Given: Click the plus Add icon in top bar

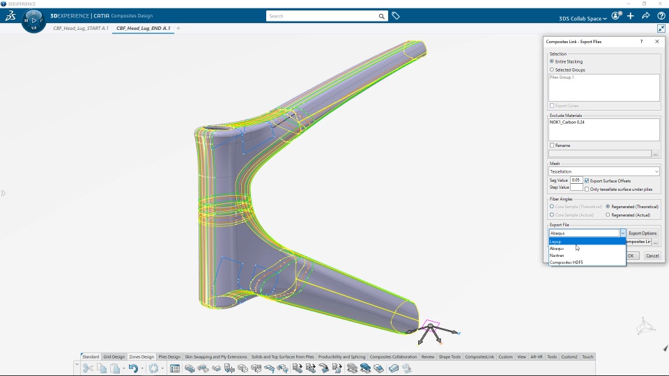Looking at the screenshot, I should (631, 16).
